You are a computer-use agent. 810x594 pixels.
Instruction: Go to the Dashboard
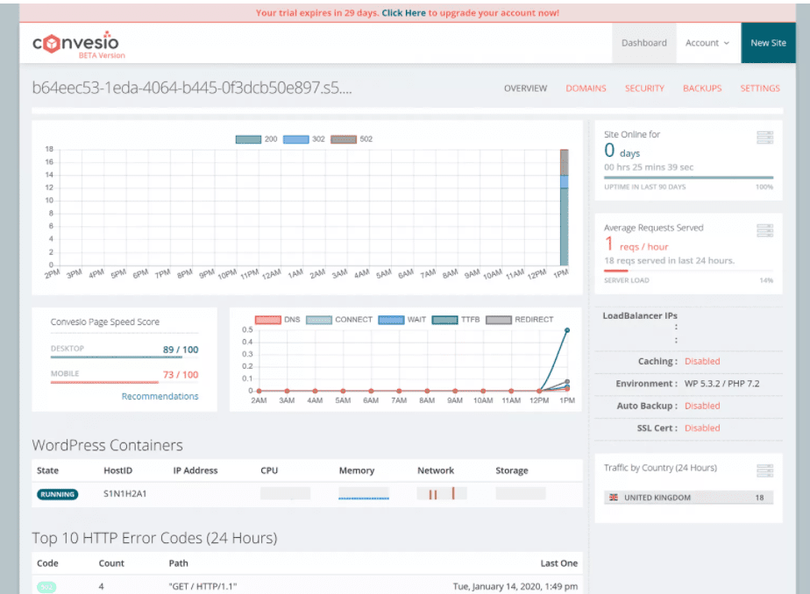click(x=644, y=43)
